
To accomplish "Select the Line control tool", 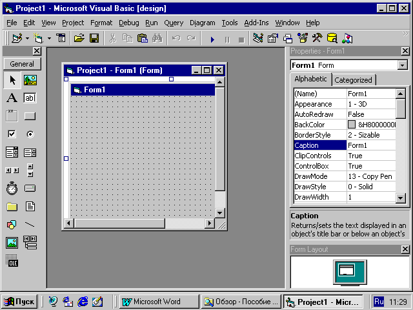I will [x=30, y=225].
